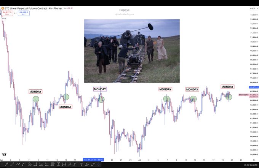Select the arc curve drawing tool

(24, 164)
